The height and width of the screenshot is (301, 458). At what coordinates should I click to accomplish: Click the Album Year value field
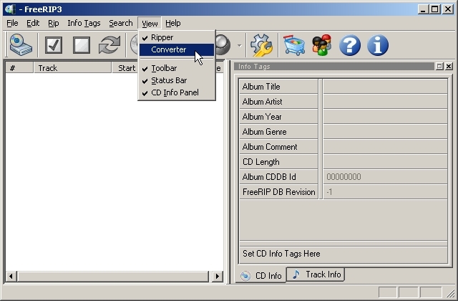point(385,116)
